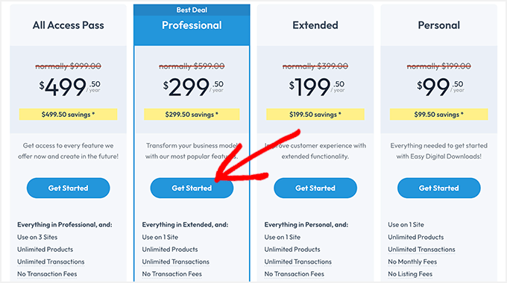Click Get Started for Professional plan
507x283 pixels.
192,188
